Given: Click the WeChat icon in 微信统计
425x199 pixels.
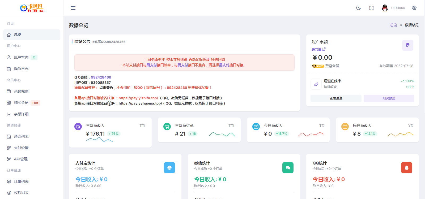Looking at the screenshot, I should click(288, 168).
